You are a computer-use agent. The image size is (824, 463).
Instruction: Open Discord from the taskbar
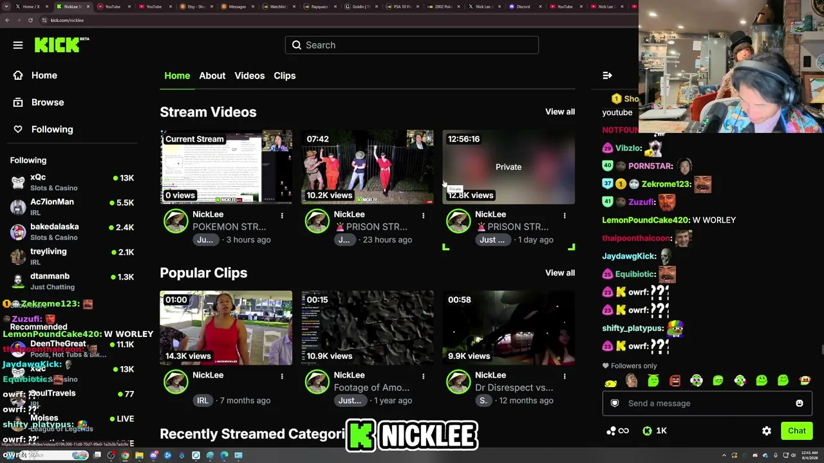pyautogui.click(x=153, y=455)
